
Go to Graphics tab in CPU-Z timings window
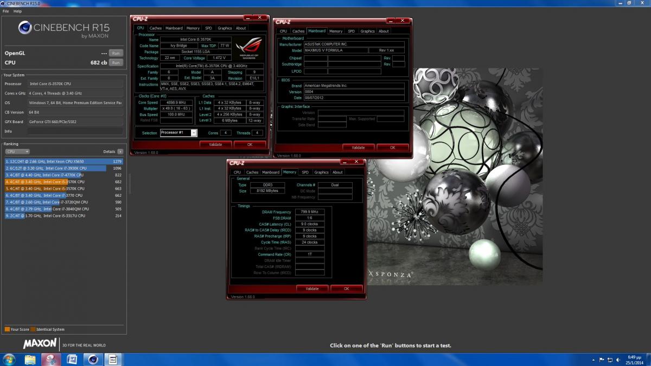(322, 172)
